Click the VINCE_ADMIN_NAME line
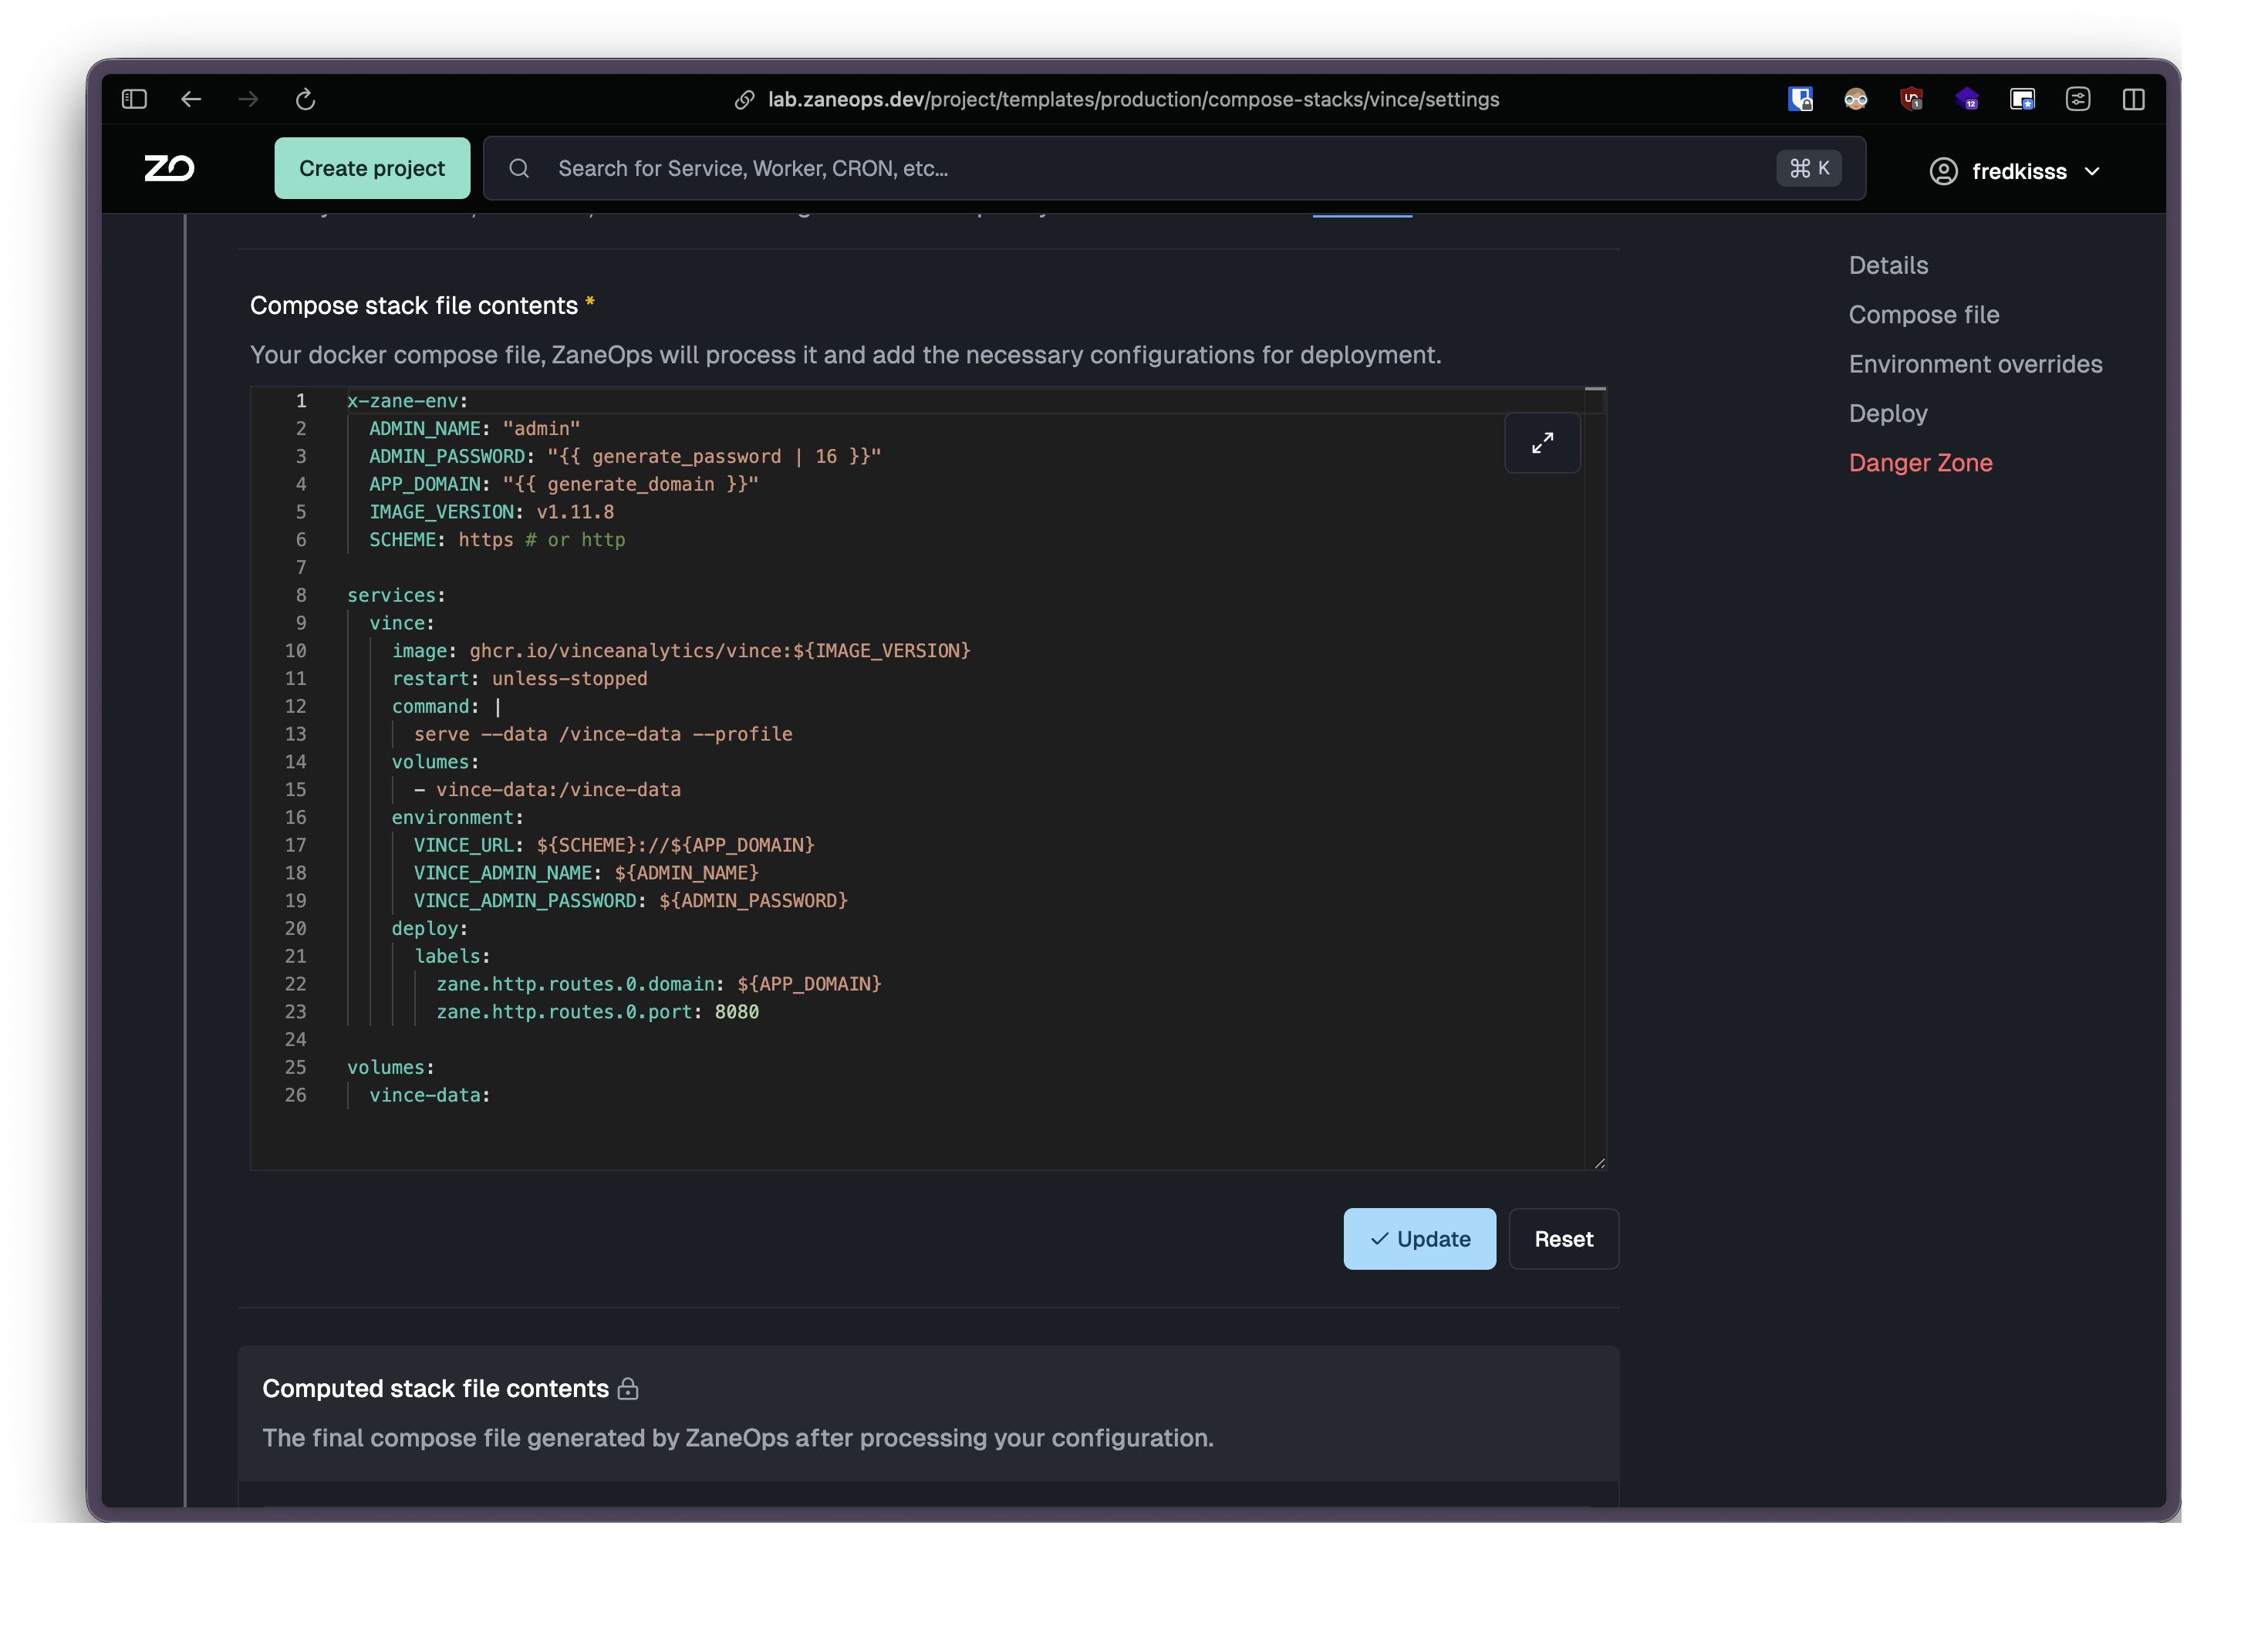 pos(586,873)
